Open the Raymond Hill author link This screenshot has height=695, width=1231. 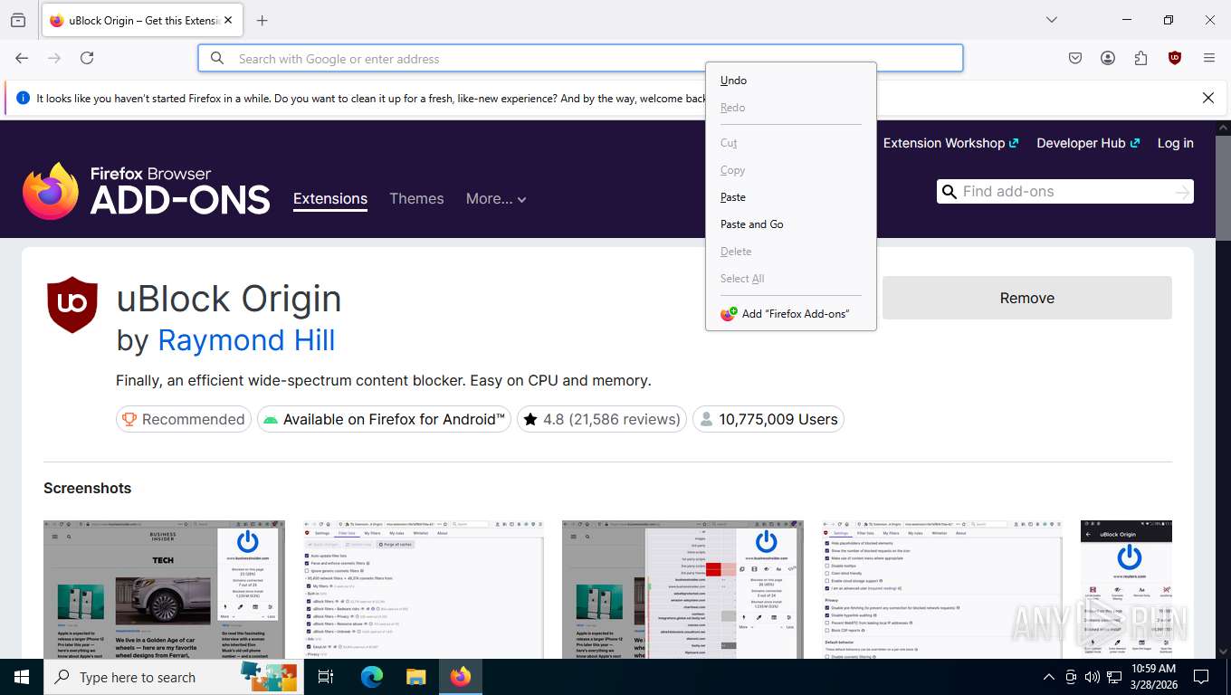point(246,340)
